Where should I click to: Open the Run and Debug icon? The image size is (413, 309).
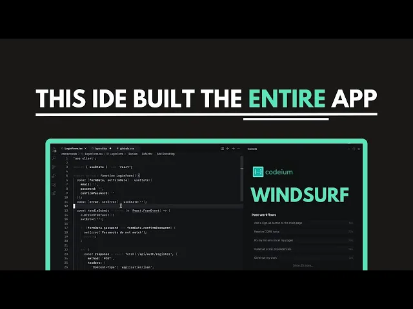54,176
